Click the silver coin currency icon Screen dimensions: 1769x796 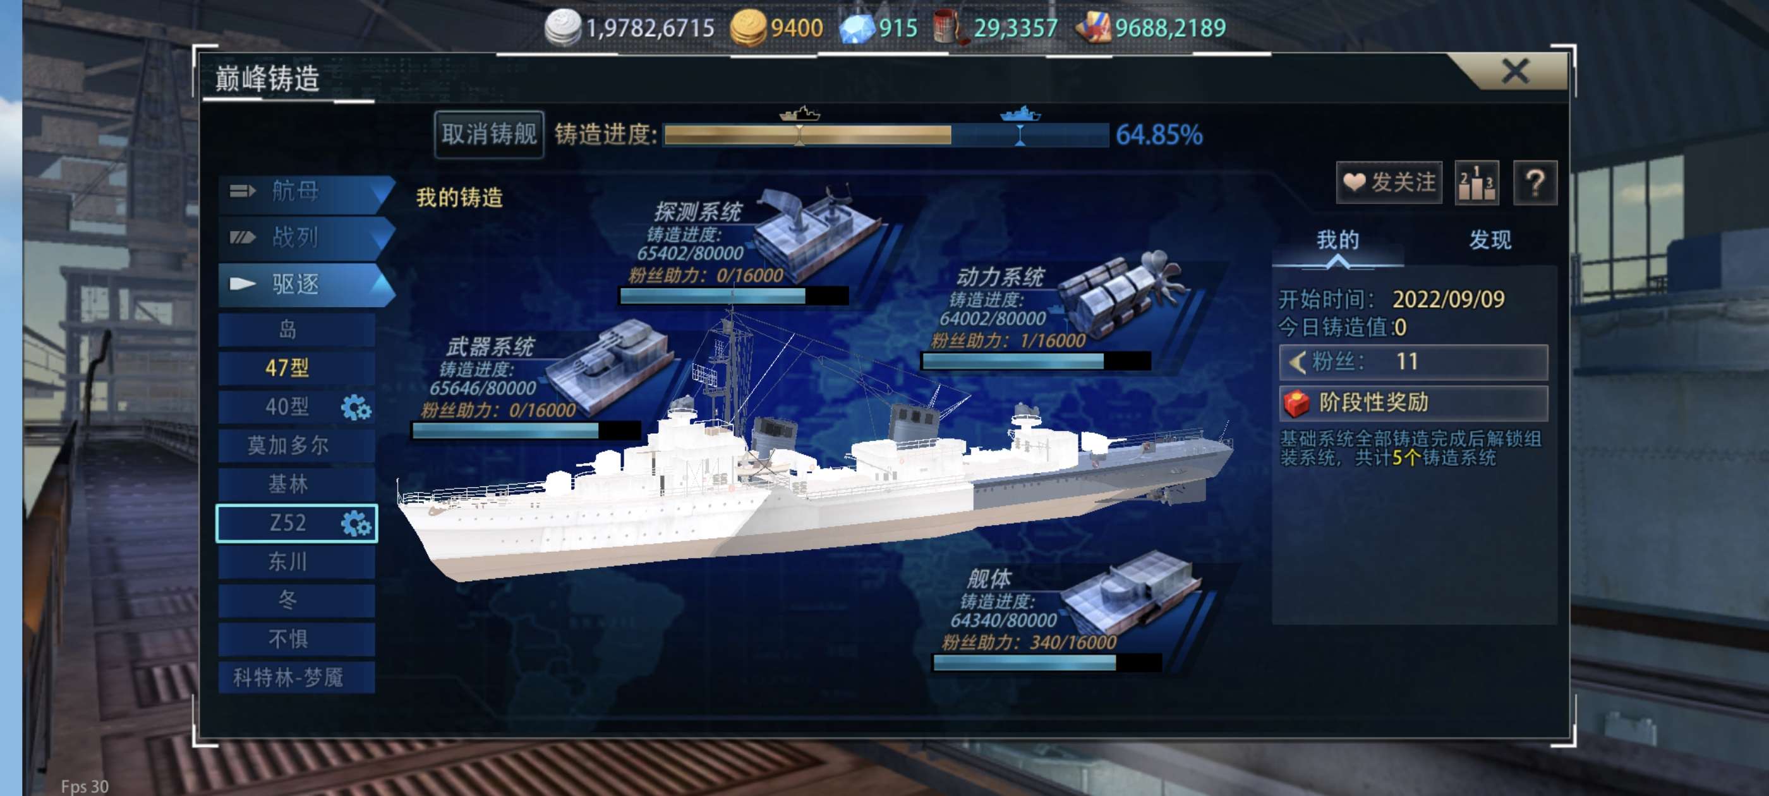pyautogui.click(x=562, y=28)
